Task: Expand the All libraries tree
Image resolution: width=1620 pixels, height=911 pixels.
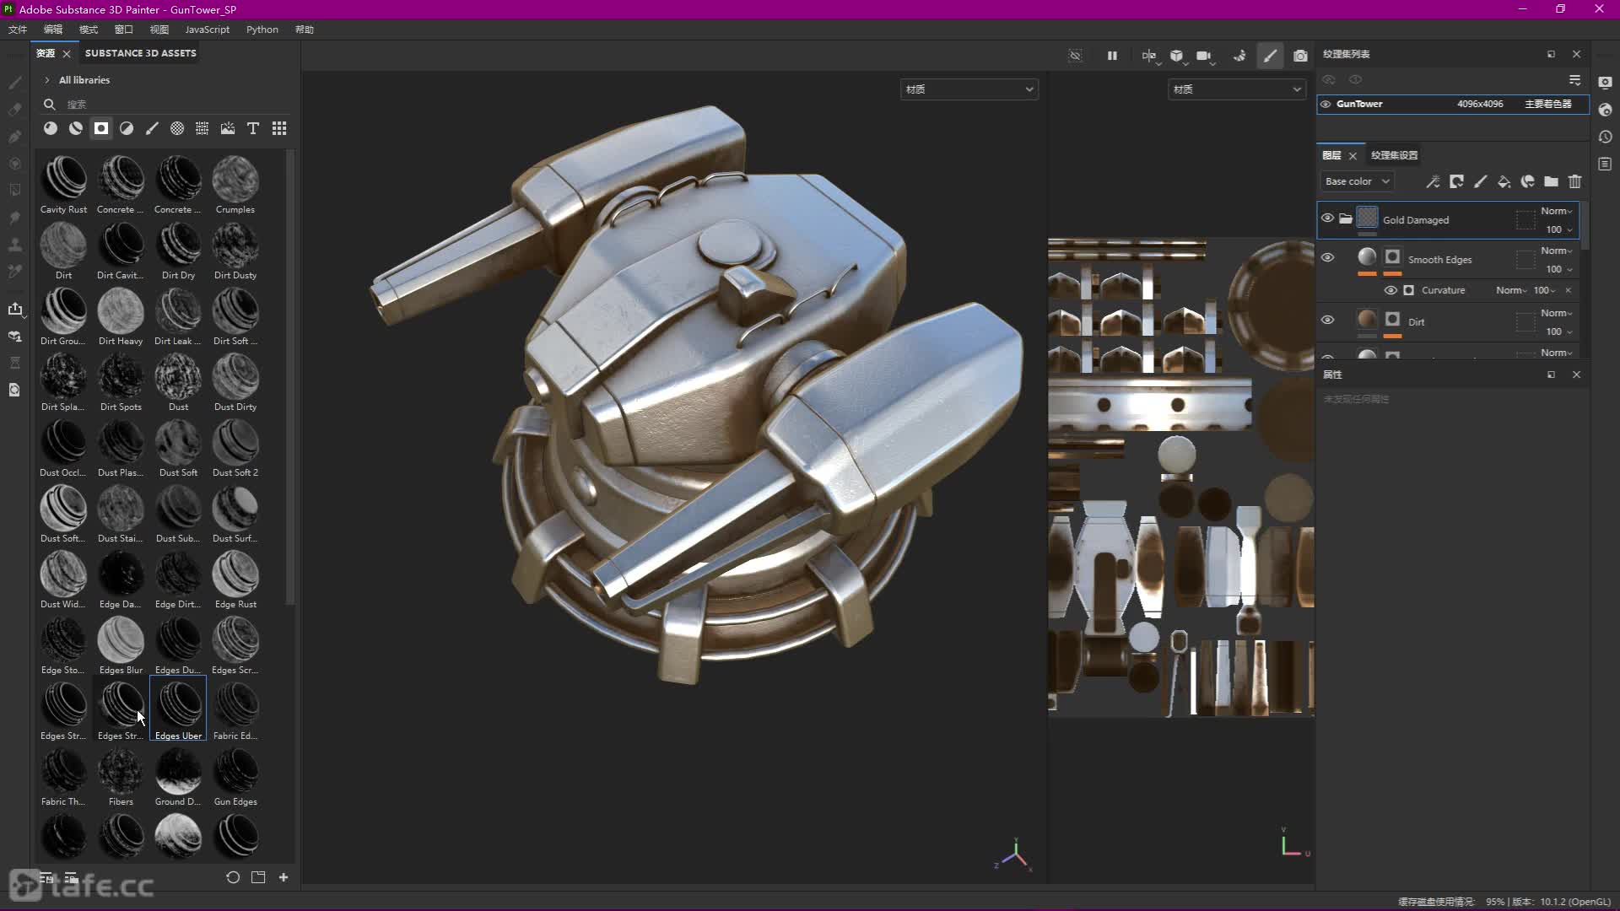Action: pyautogui.click(x=47, y=80)
